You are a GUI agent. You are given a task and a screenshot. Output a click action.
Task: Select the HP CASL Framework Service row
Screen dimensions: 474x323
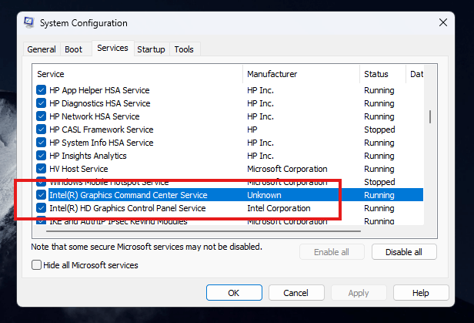(229, 130)
